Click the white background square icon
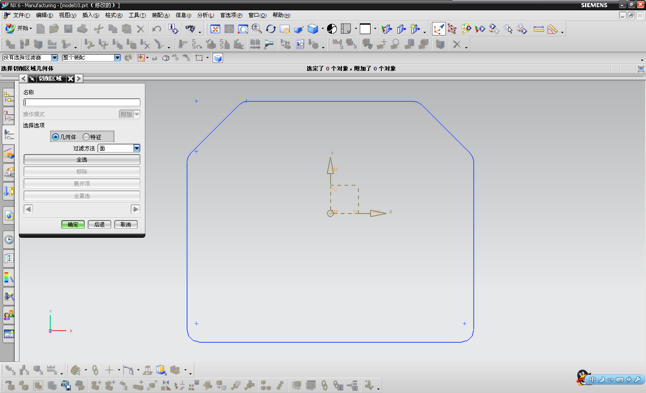The image size is (646, 393). [x=365, y=29]
